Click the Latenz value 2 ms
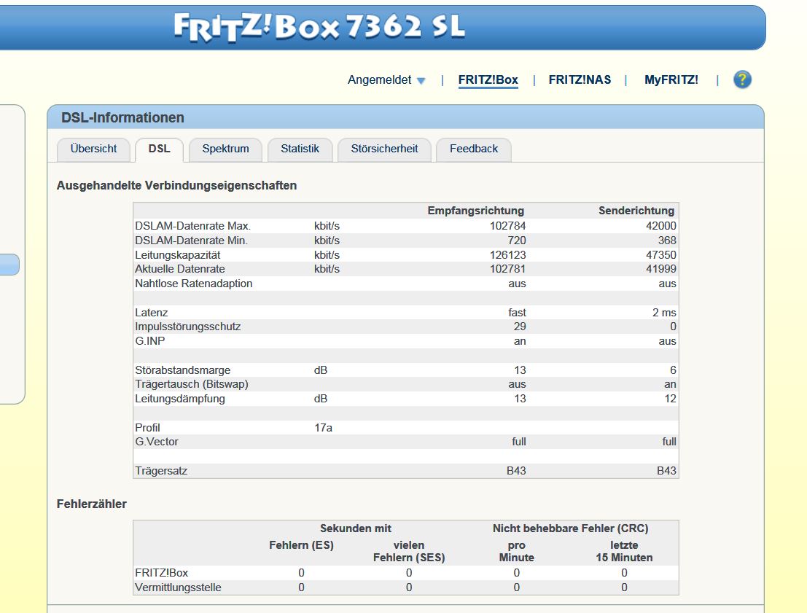 pyautogui.click(x=664, y=313)
